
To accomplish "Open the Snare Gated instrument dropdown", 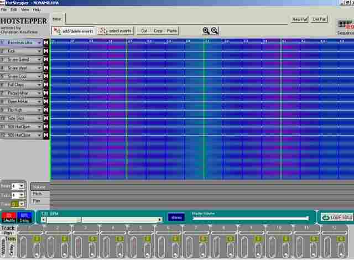I will coord(39,60).
